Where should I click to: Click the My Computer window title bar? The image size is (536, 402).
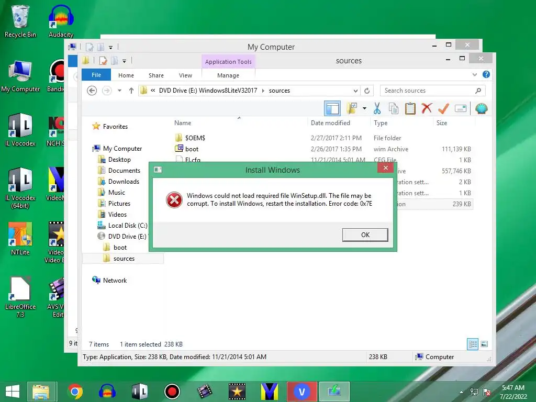[271, 47]
